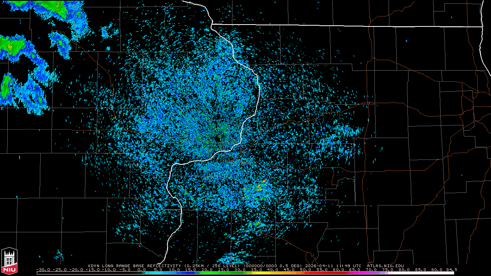The height and width of the screenshot is (276, 491).
Task: Click the -30.0 value on the scale
Action: coord(43,269)
